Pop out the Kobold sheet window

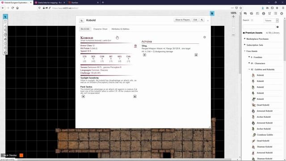tap(81, 21)
